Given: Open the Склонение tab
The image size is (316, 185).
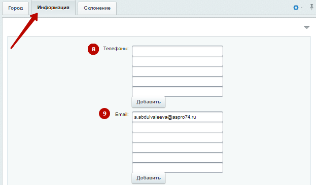Looking at the screenshot, I should [97, 8].
